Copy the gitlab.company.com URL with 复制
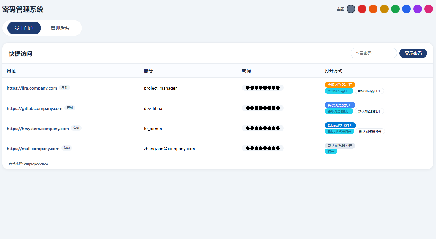This screenshot has height=239, width=436. coord(70,108)
